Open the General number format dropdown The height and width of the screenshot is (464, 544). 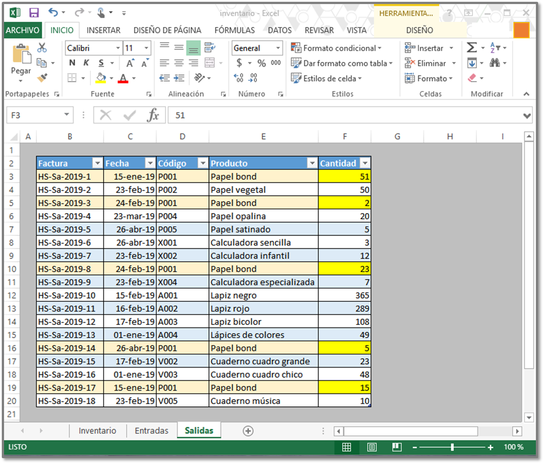coord(278,48)
